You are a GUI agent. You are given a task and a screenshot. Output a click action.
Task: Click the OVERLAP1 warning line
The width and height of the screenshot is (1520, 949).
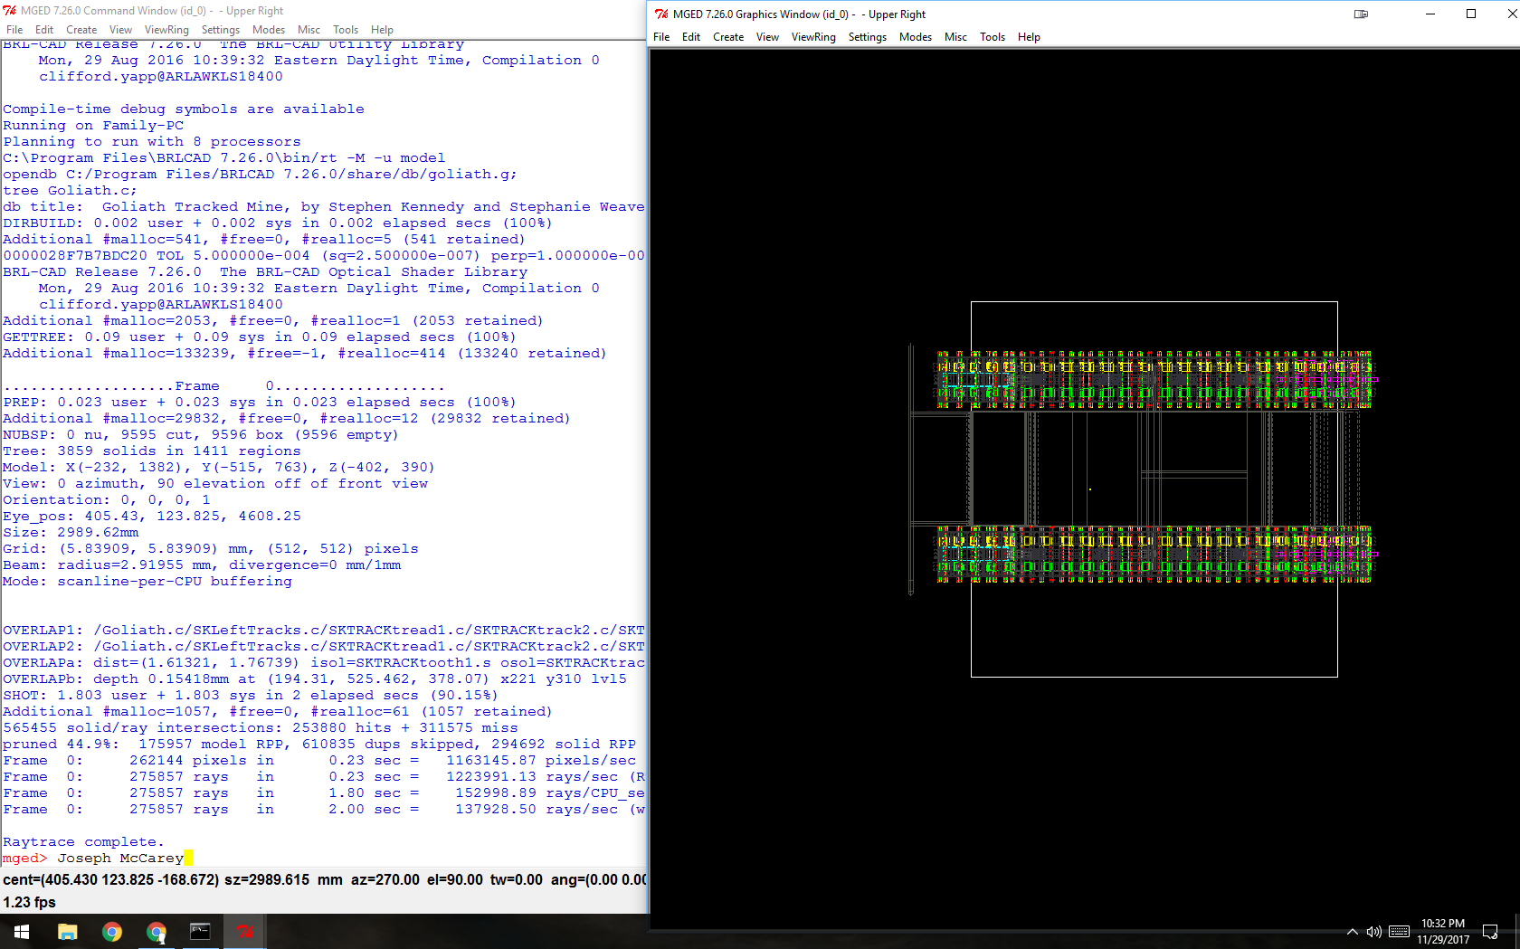324,630
